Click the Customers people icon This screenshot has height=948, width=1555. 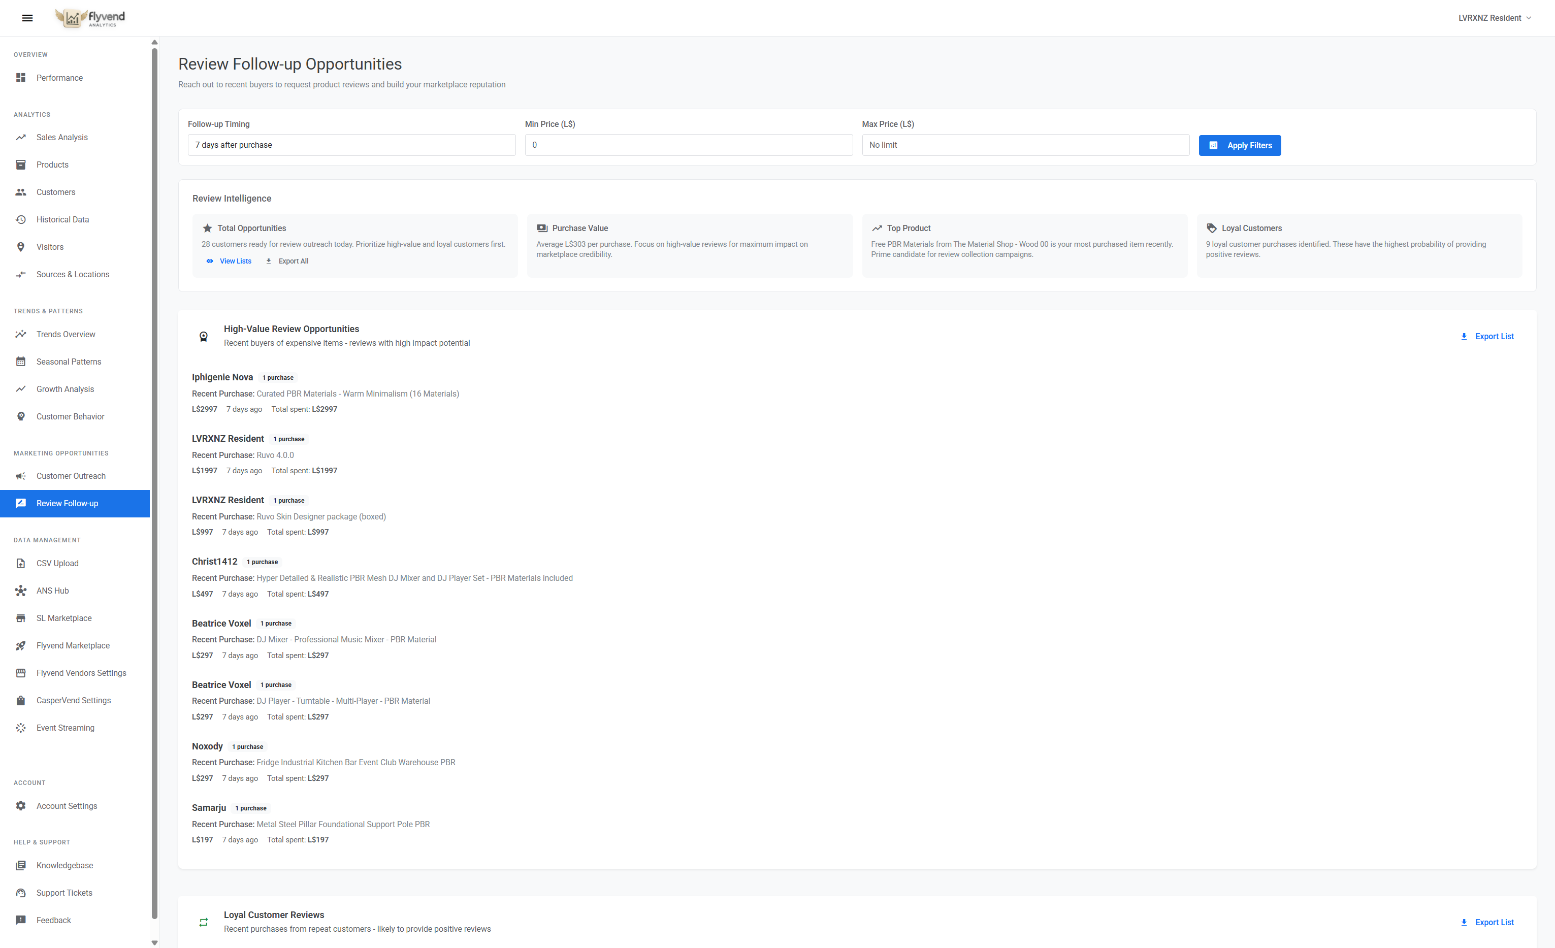click(21, 192)
